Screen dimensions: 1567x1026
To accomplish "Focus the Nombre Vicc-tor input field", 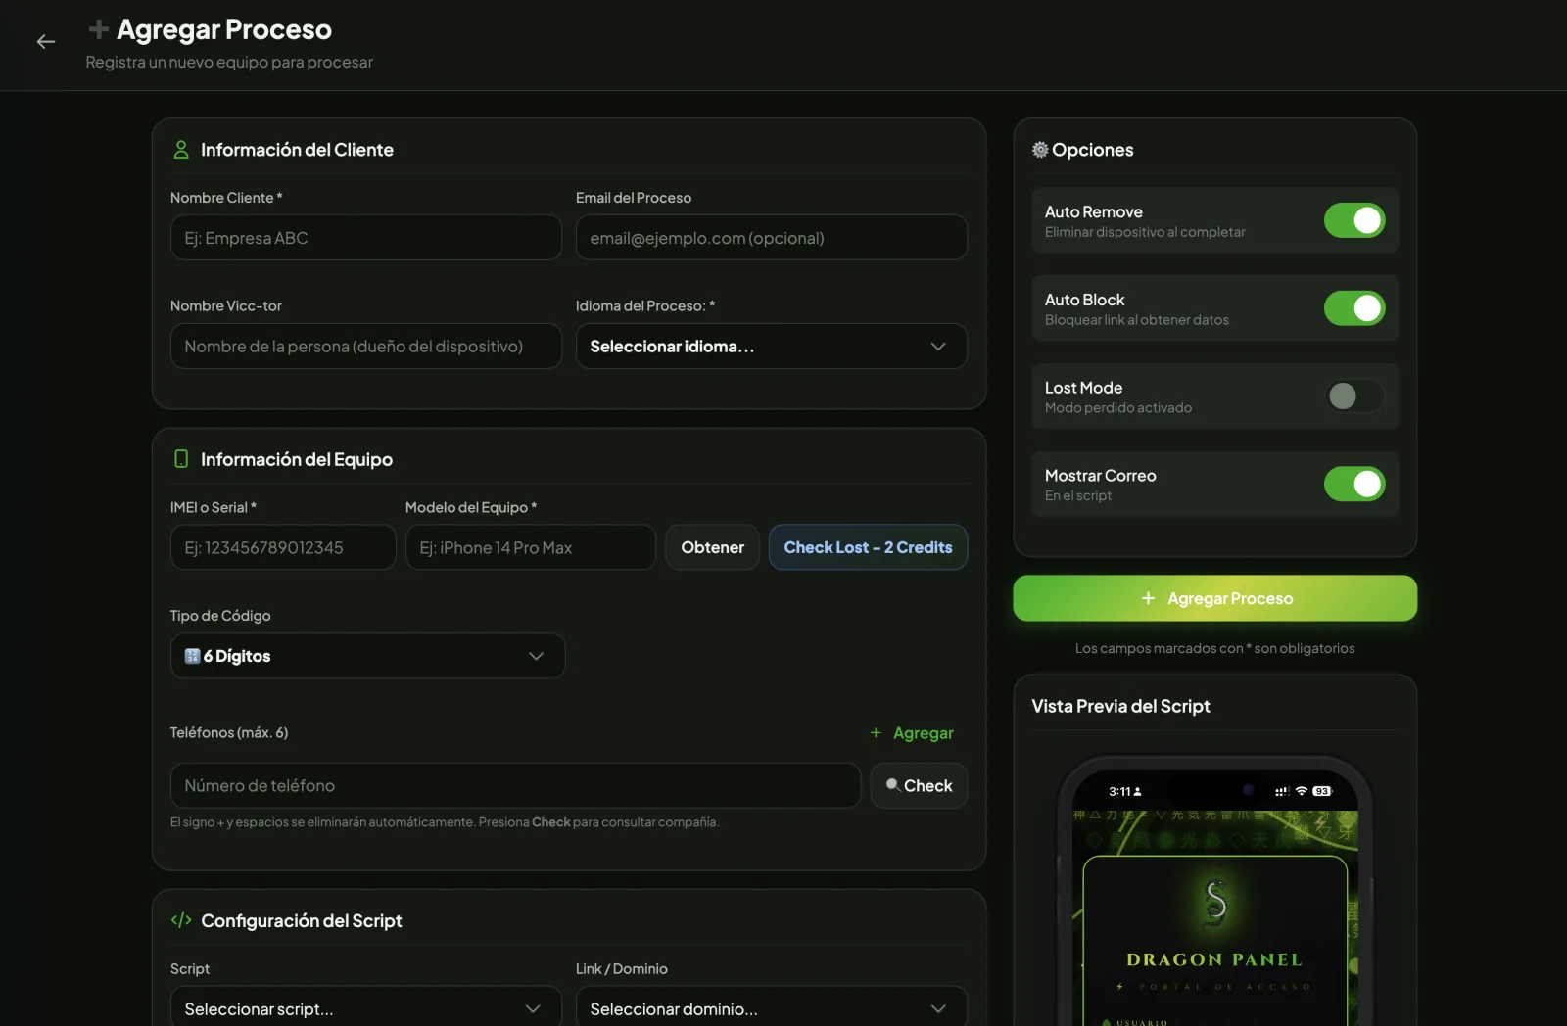I will pyautogui.click(x=366, y=347).
